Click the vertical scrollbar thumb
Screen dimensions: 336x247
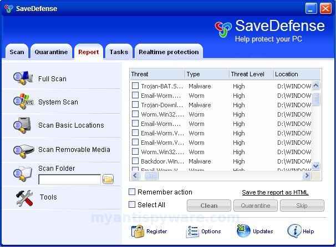[316, 99]
